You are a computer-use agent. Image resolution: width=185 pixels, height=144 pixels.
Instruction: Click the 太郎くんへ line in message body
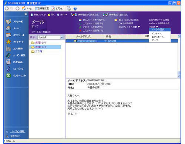click(x=74, y=96)
